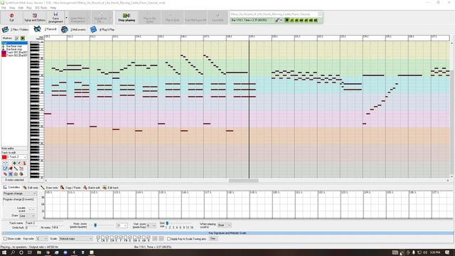Click the blue select-region note editor icon

5,169
